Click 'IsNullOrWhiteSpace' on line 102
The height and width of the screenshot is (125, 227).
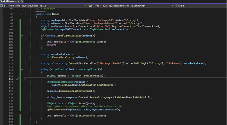coord(69,36)
